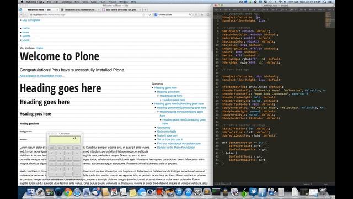This screenshot has height=199, width=353.
Task: Click Calculator 0 key
Action: tap(56, 174)
